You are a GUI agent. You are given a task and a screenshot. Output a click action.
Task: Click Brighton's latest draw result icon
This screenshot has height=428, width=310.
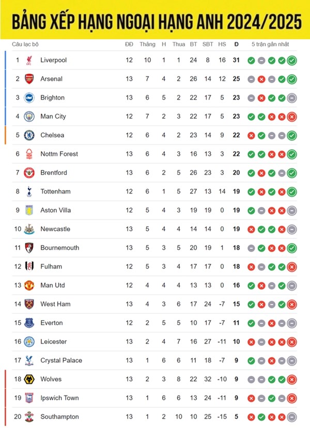(x=292, y=98)
